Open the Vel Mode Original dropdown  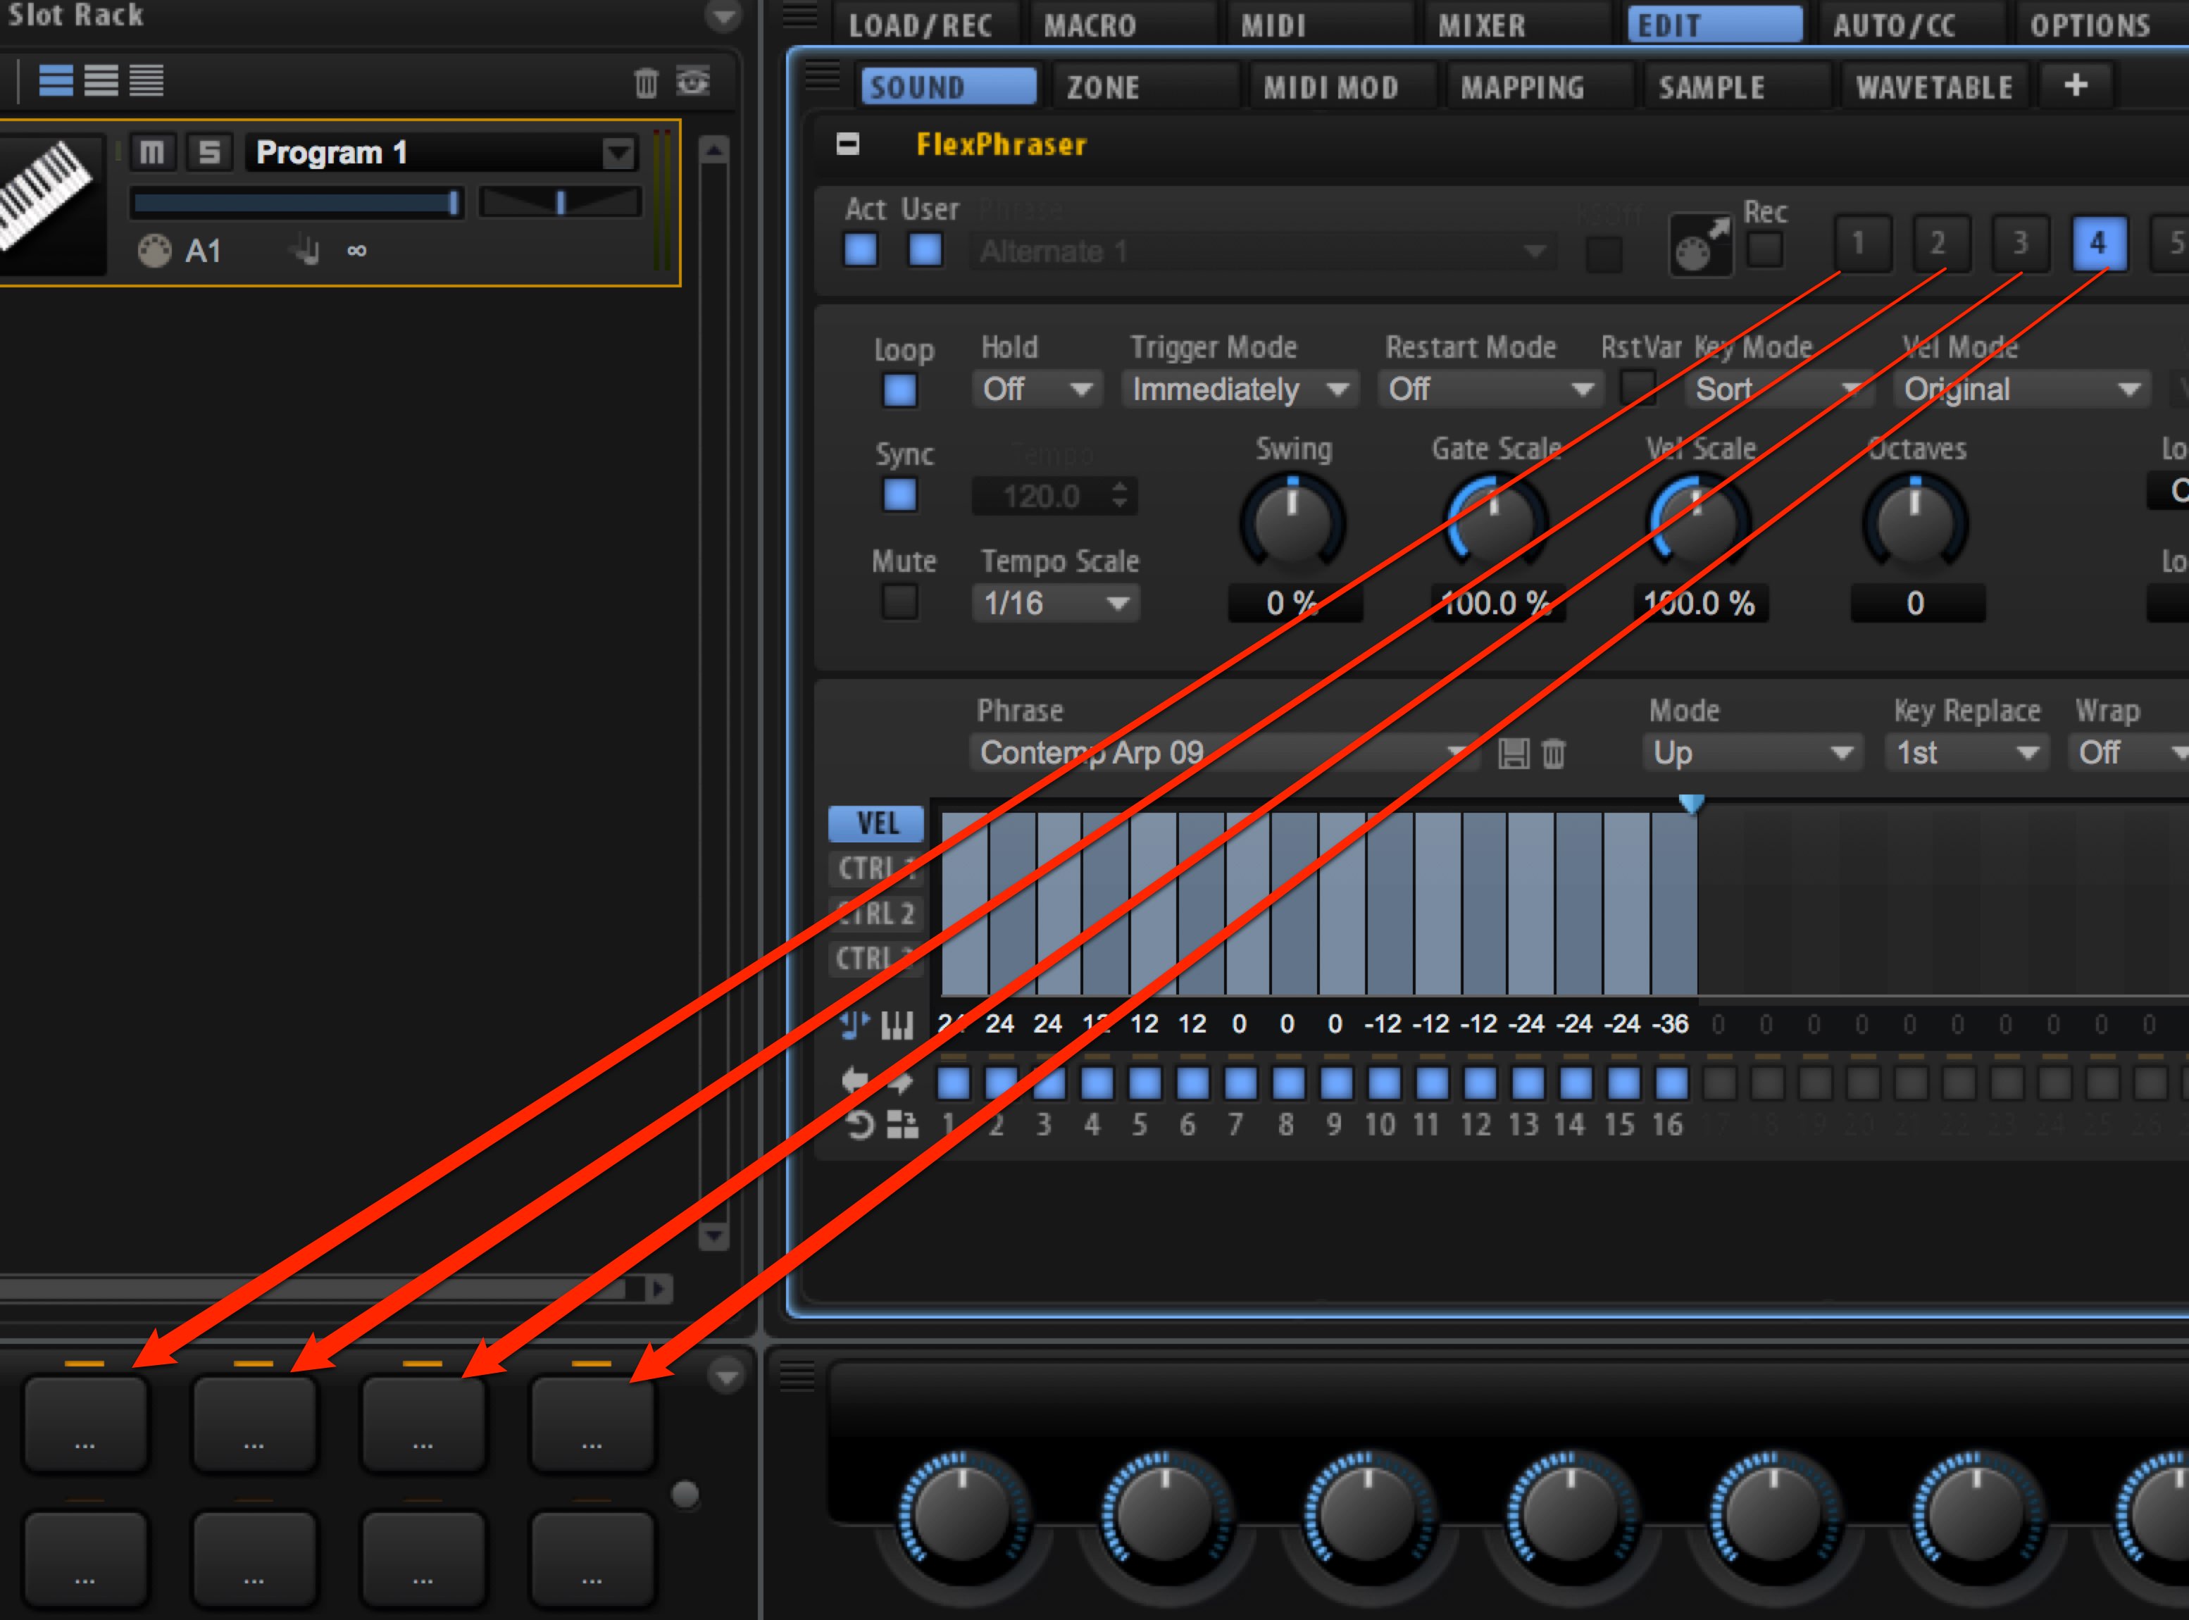tap(2022, 390)
